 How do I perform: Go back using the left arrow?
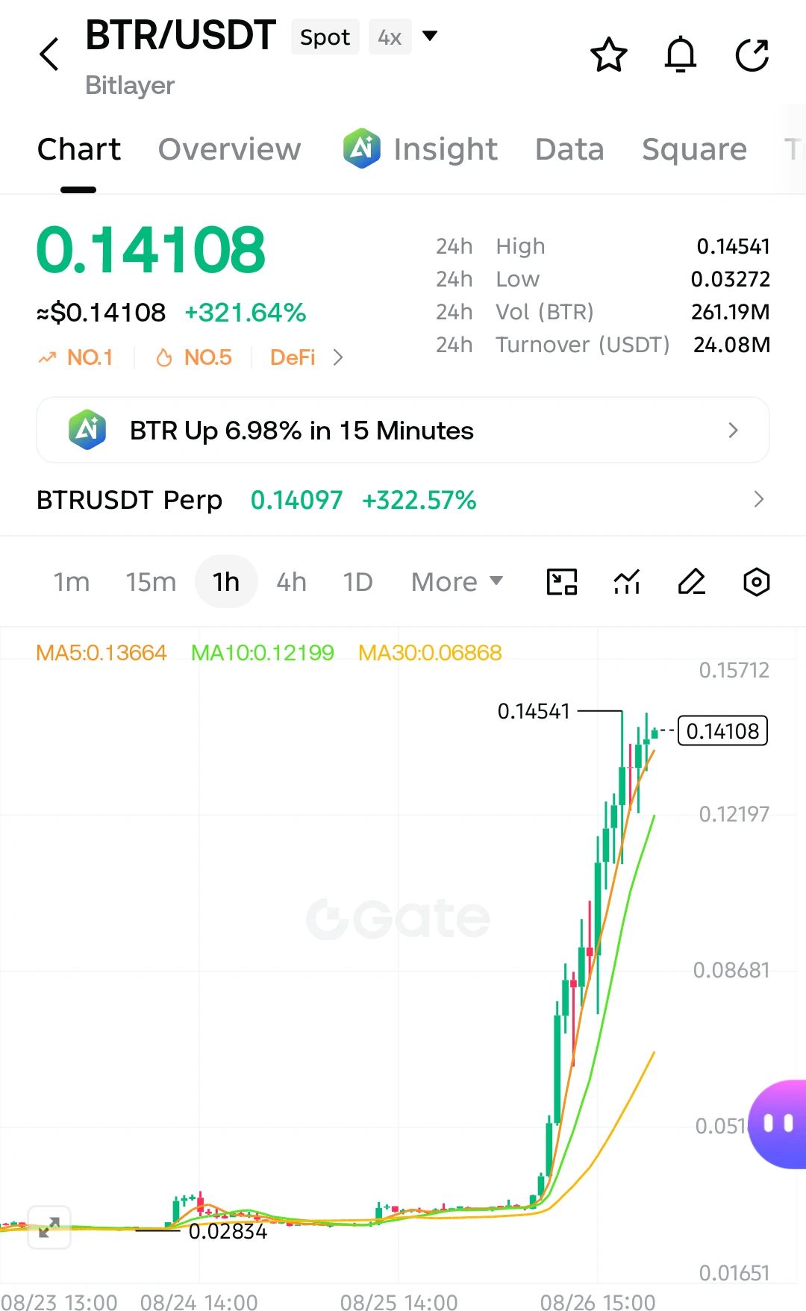point(49,54)
